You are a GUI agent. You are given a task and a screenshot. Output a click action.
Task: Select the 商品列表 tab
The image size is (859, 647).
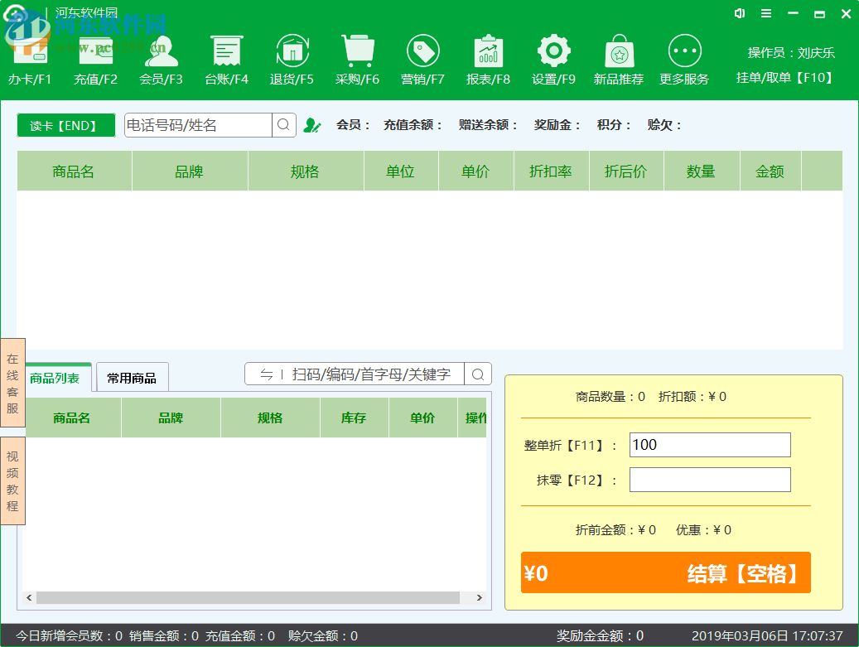tap(55, 378)
